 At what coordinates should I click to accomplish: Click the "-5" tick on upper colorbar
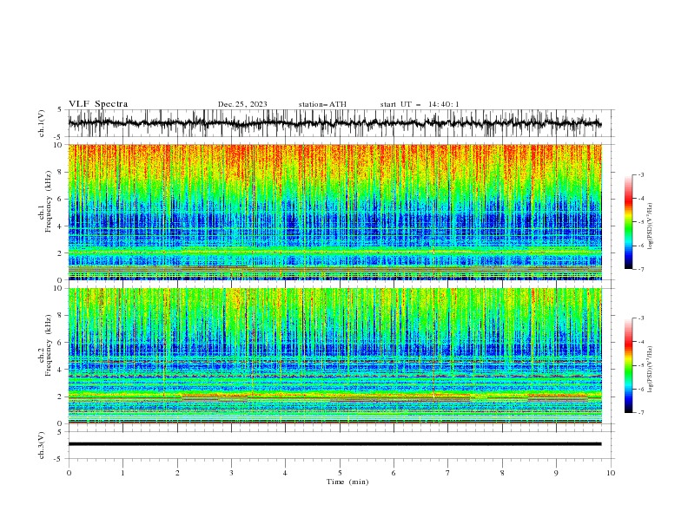coord(640,222)
